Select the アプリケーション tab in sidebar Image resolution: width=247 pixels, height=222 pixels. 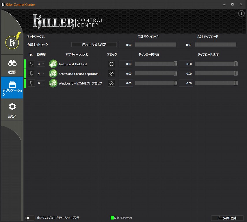pos(12,88)
